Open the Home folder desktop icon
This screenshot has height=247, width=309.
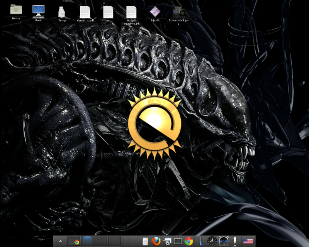click(16, 10)
